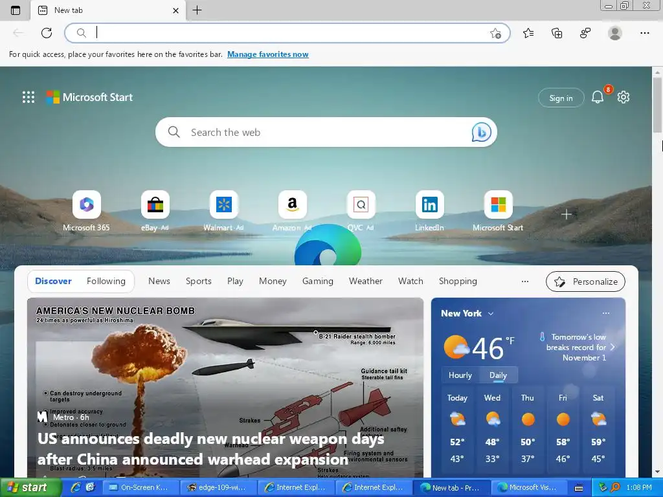Open the Shopping category
Screen dimensions: 663x497
[458, 281]
